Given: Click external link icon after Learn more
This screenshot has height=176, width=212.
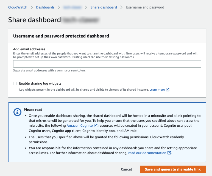Looking at the screenshot, I should pyautogui.click(x=168, y=90).
